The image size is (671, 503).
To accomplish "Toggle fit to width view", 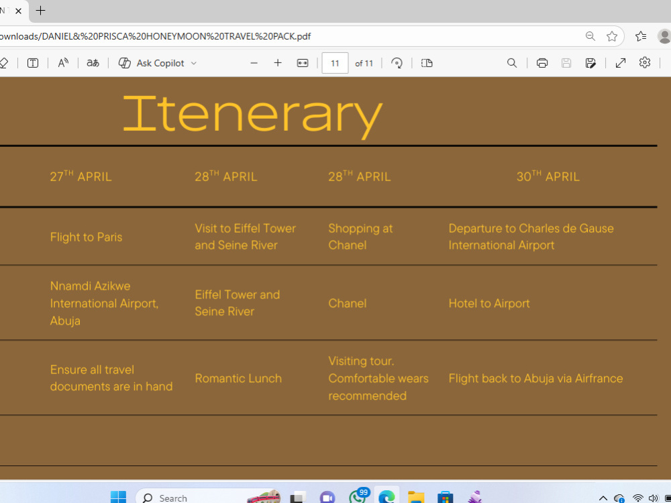I will pyautogui.click(x=303, y=63).
